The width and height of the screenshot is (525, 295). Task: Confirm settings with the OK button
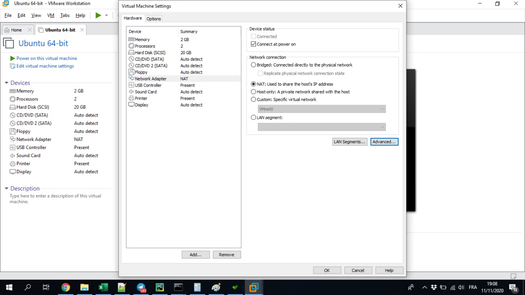pos(327,270)
